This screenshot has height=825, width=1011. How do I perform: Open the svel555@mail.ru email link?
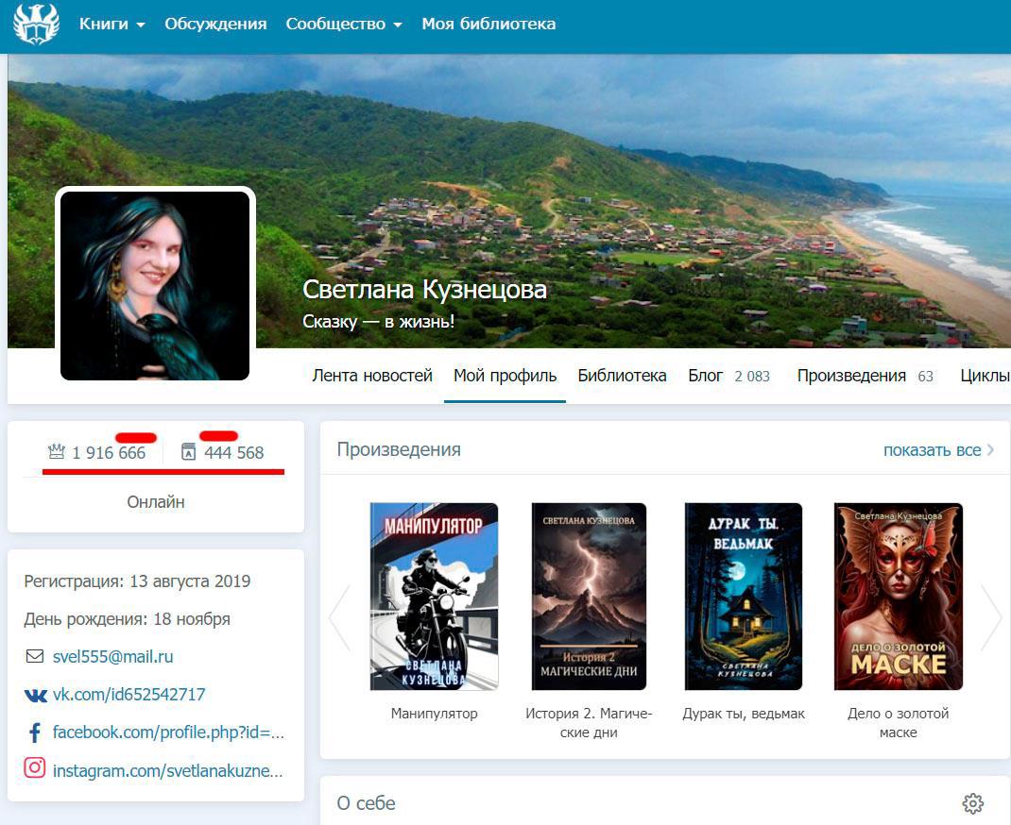pos(112,656)
